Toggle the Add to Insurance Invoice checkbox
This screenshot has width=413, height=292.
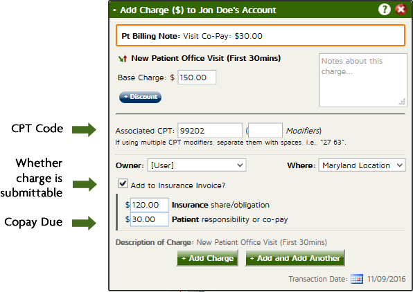coord(123,183)
